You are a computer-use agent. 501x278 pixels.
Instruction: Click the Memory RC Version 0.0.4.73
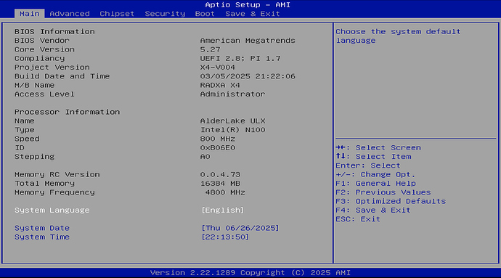[x=220, y=175]
